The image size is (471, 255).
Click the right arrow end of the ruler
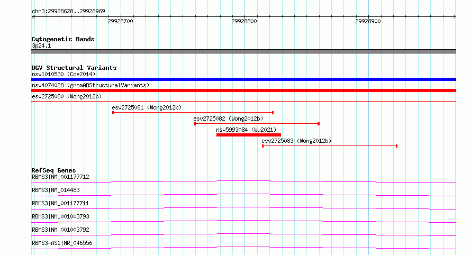(455, 17)
